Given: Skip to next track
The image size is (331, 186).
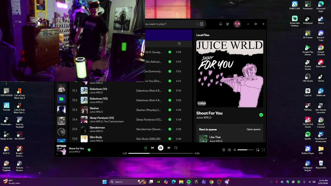Looking at the screenshot, I should (169, 148).
